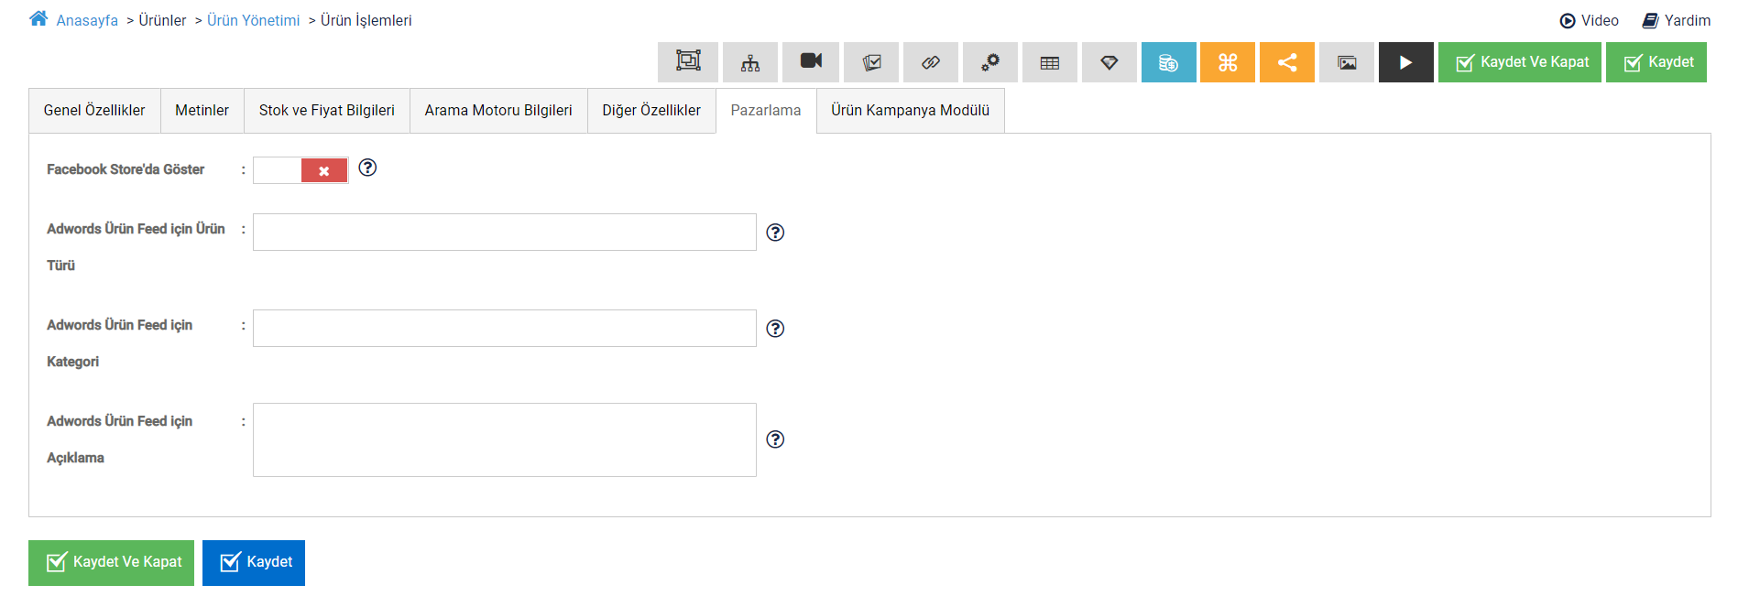
Task: Click top green Kaydet Ve Kapat button
Action: point(1520,62)
